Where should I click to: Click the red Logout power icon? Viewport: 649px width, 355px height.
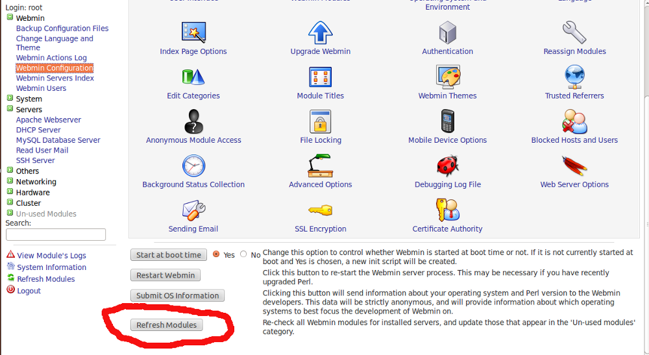click(11, 289)
